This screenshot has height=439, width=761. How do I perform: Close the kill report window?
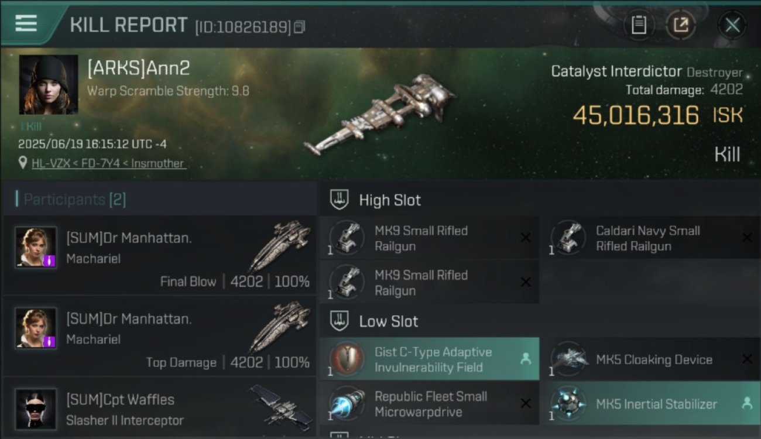click(732, 25)
